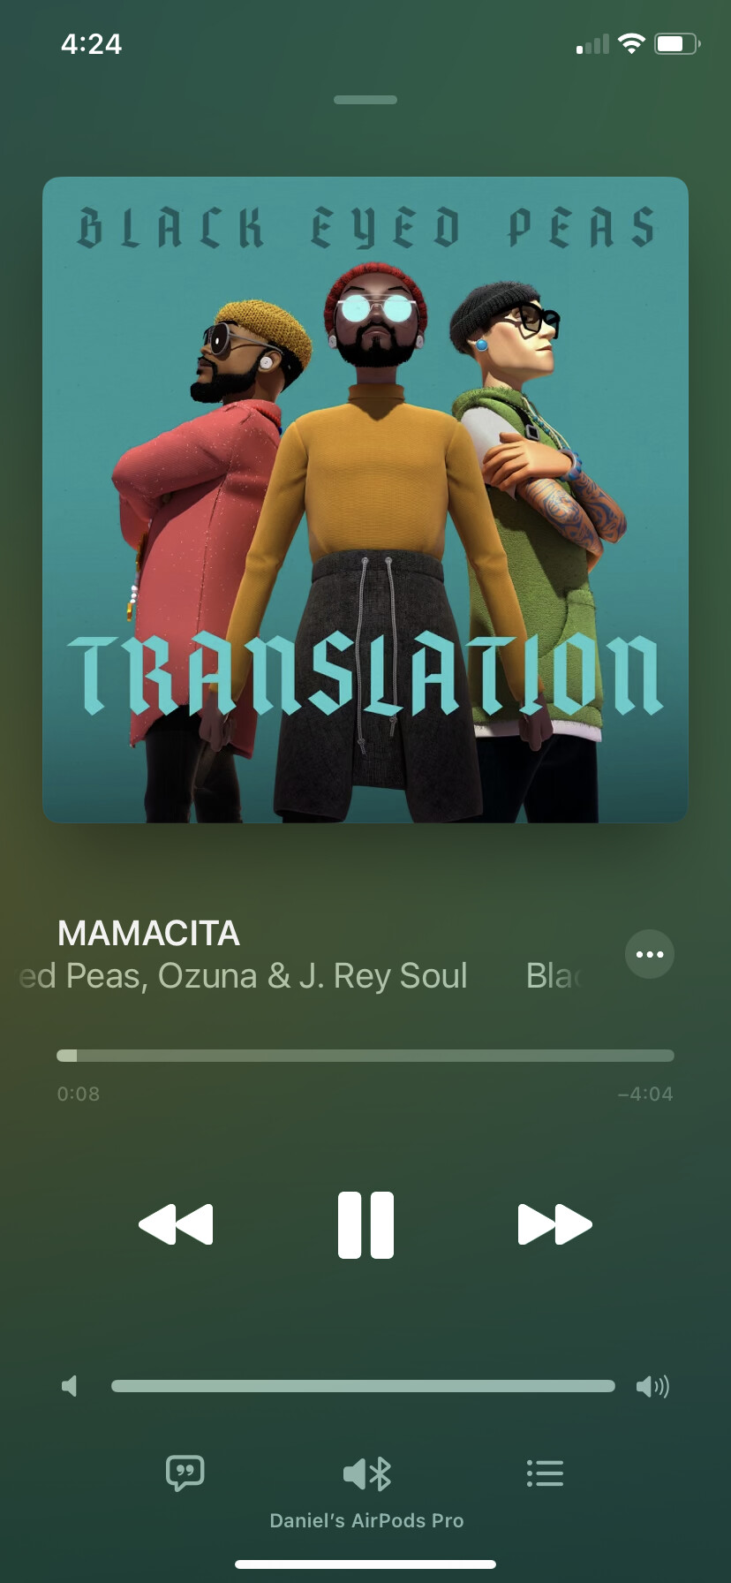731x1583 pixels.
Task: Tap the elapsed time 0:08 label
Action: (x=79, y=1094)
